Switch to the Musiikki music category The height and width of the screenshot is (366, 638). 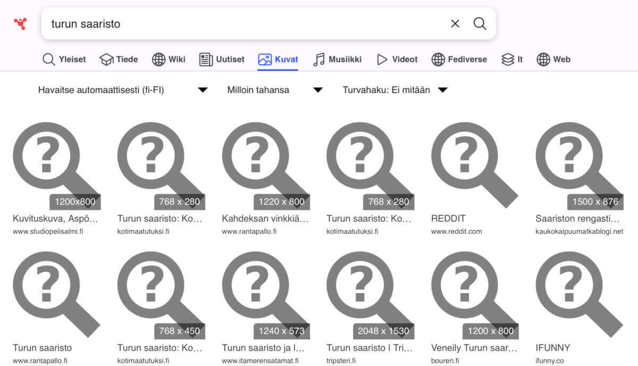pos(337,60)
